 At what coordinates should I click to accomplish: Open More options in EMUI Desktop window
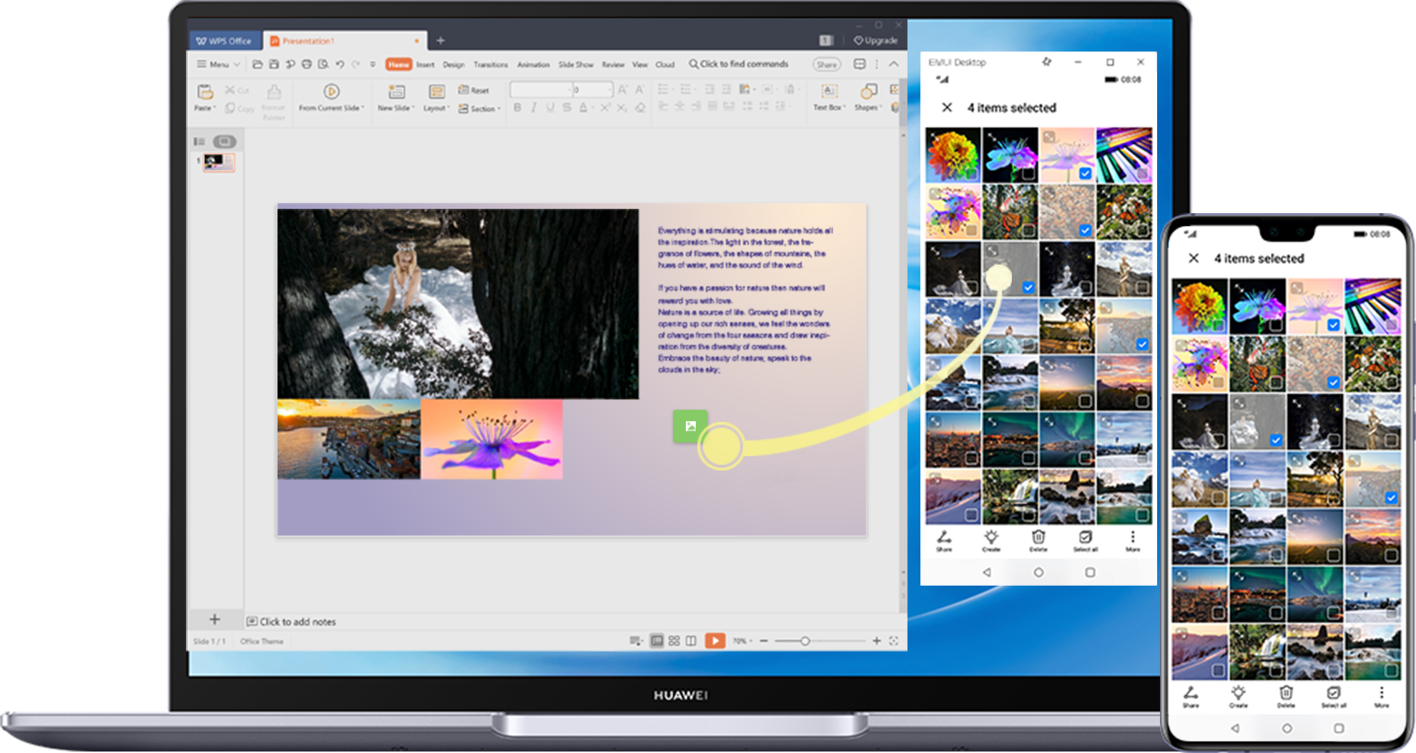coord(1133,541)
